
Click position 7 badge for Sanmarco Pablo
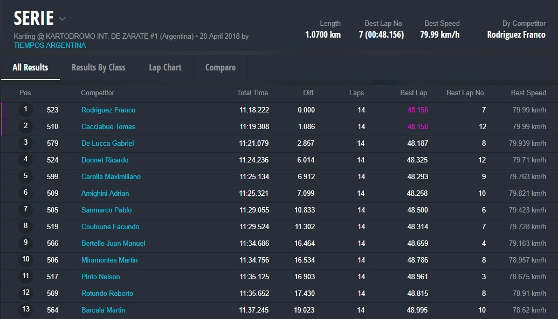click(x=25, y=210)
